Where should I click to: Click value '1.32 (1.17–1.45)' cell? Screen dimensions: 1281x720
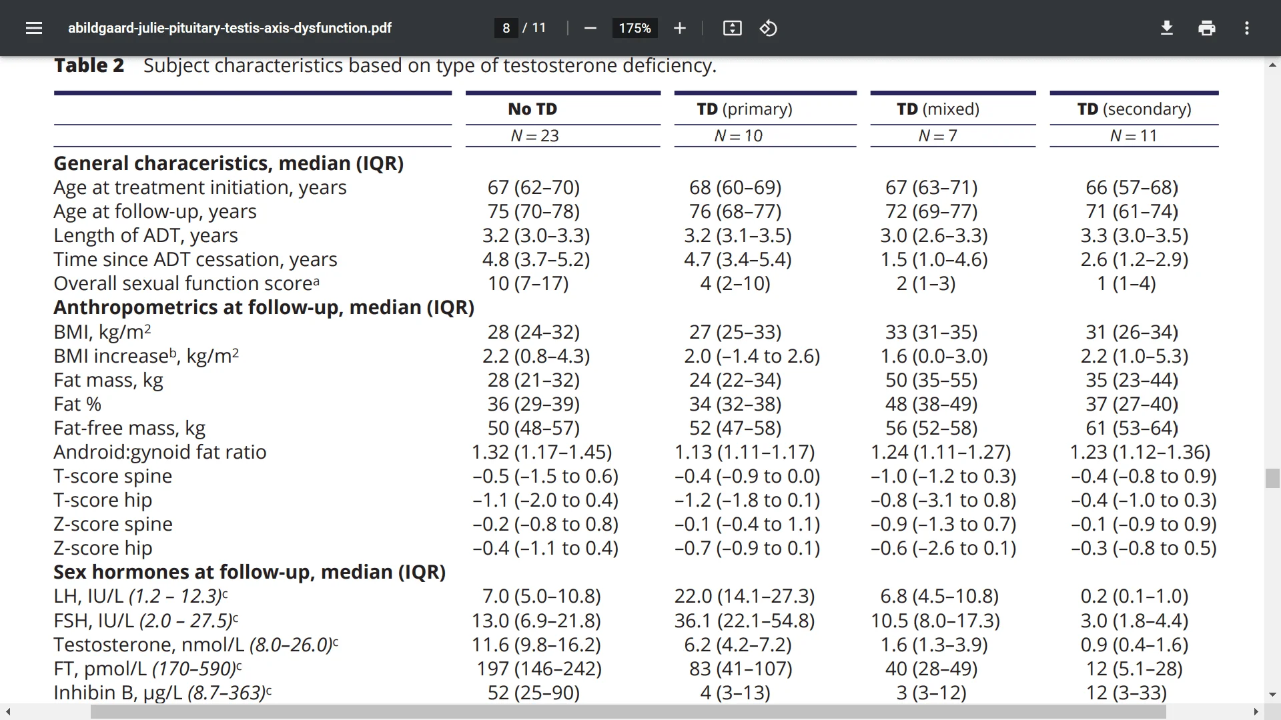click(542, 452)
